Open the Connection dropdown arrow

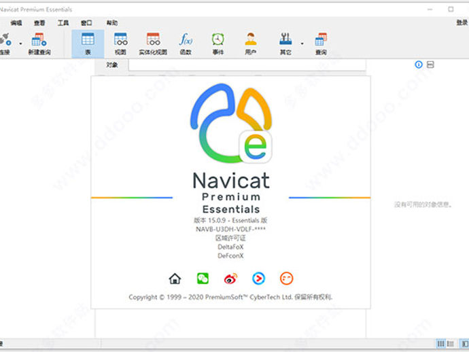pyautogui.click(x=20, y=43)
